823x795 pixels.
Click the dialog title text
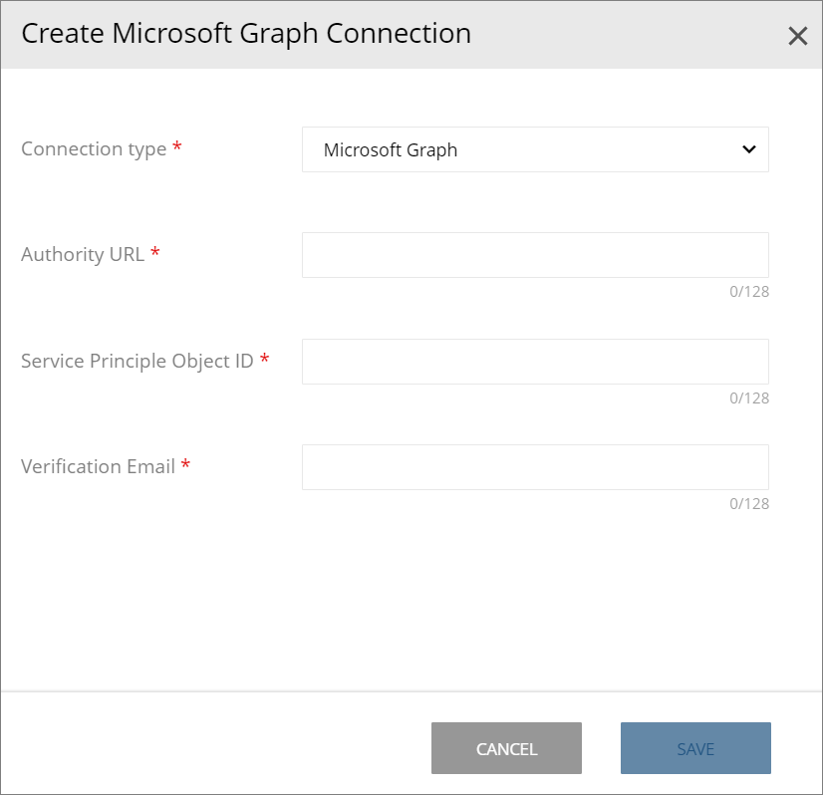pyautogui.click(x=245, y=33)
